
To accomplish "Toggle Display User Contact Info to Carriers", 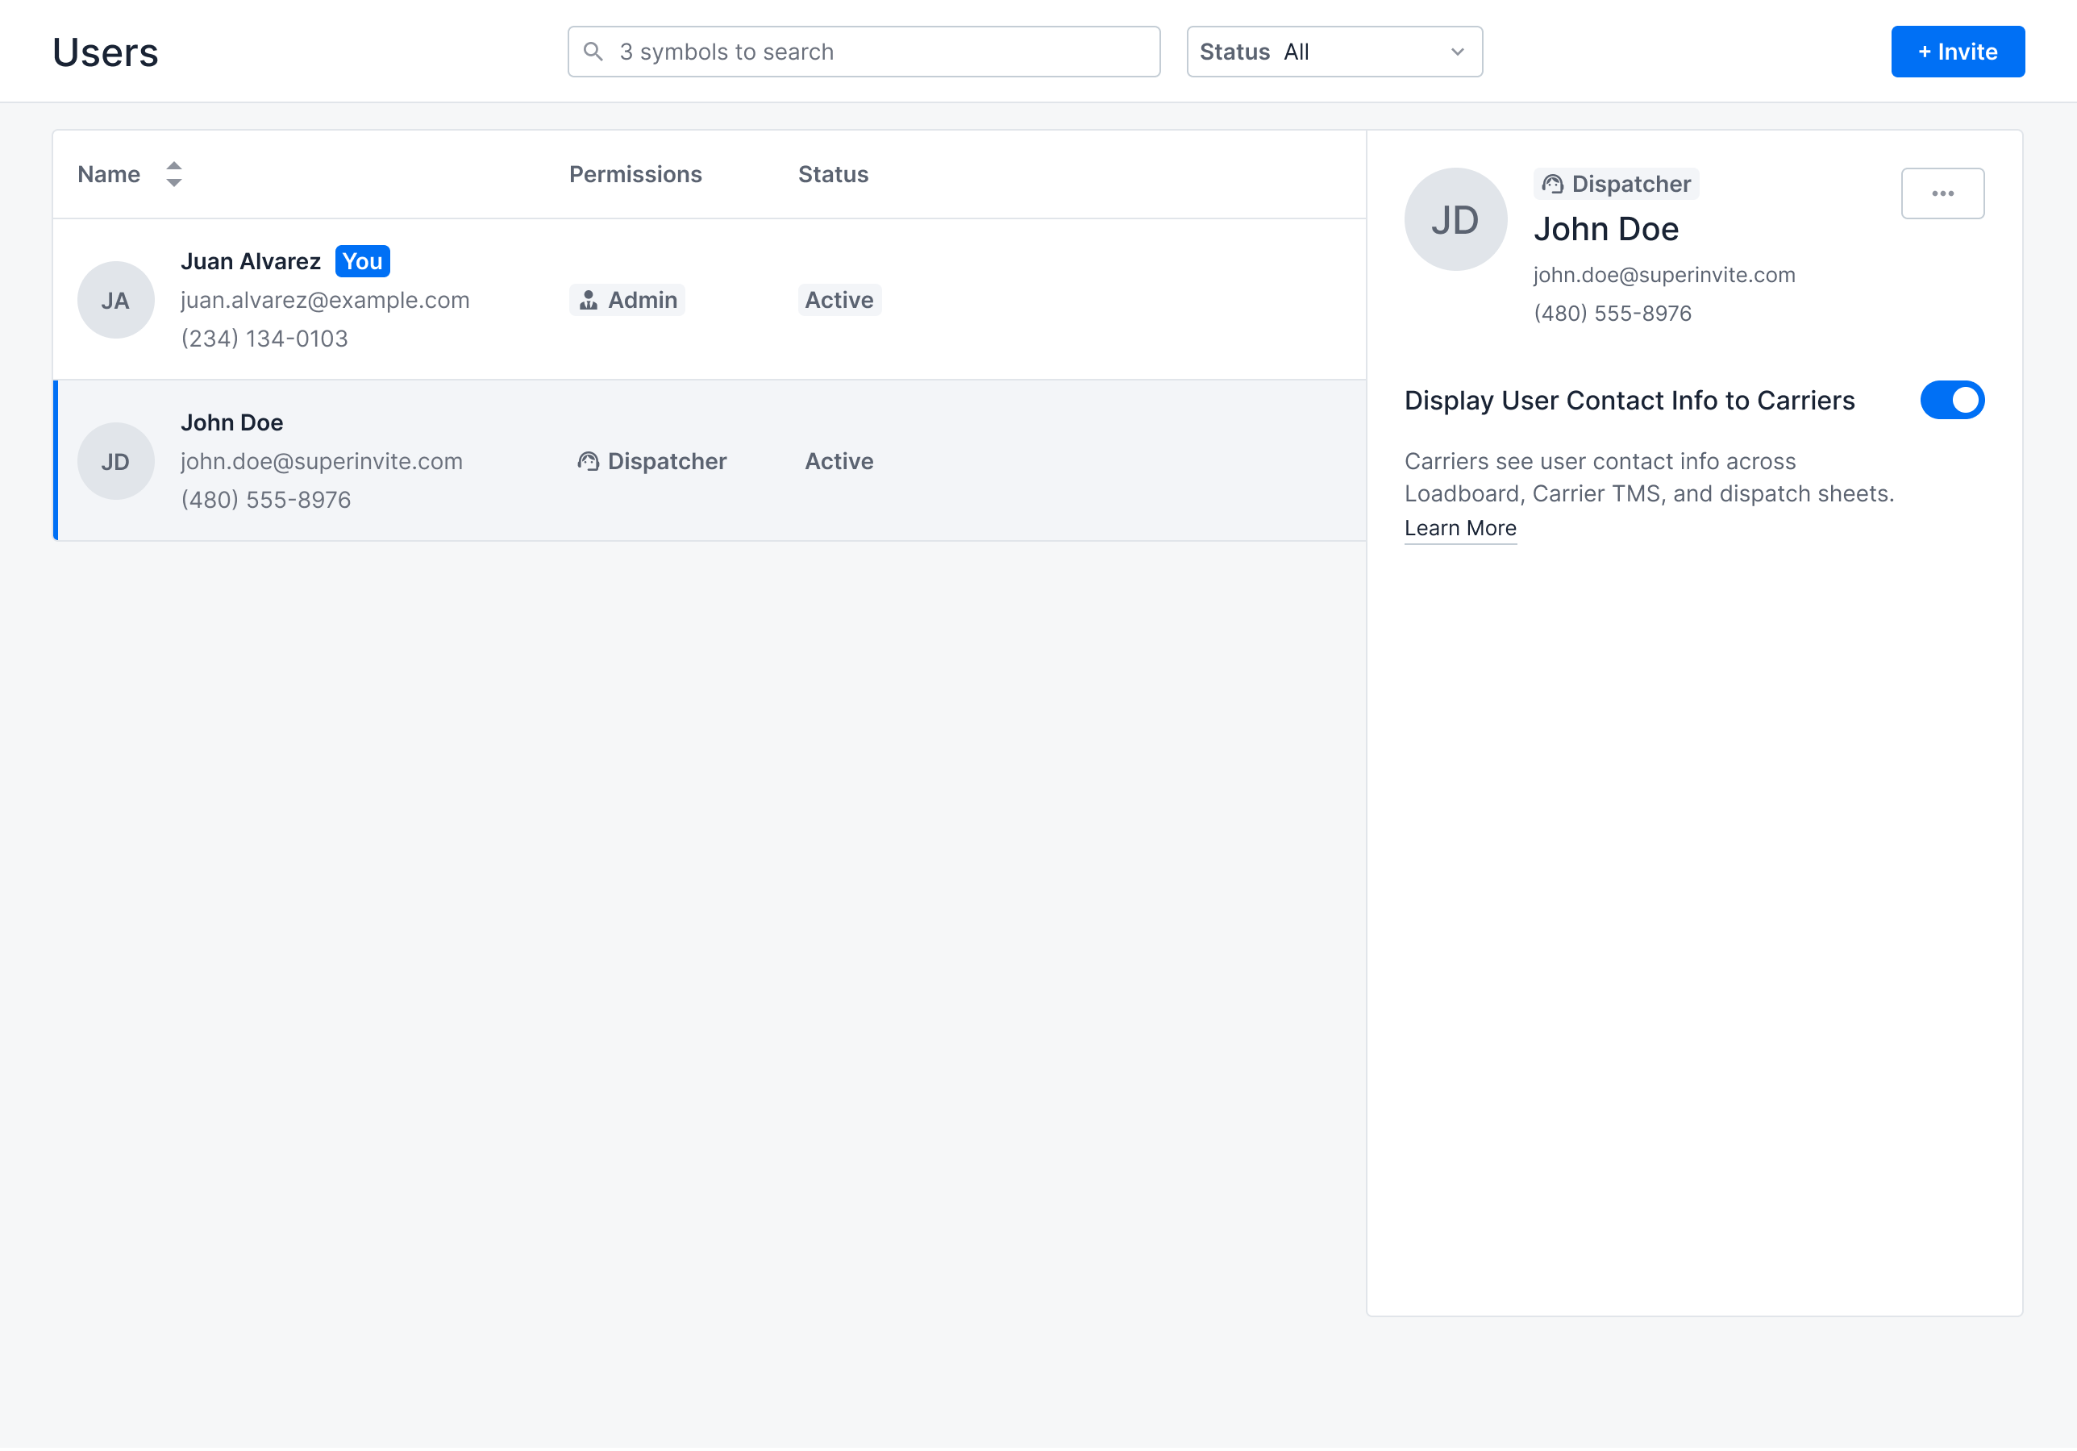I will point(1952,401).
